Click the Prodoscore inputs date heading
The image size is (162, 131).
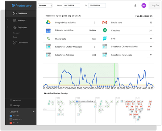pyautogui.click(x=63, y=16)
